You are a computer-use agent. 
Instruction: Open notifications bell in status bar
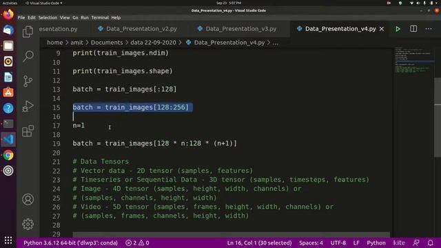pos(430,242)
